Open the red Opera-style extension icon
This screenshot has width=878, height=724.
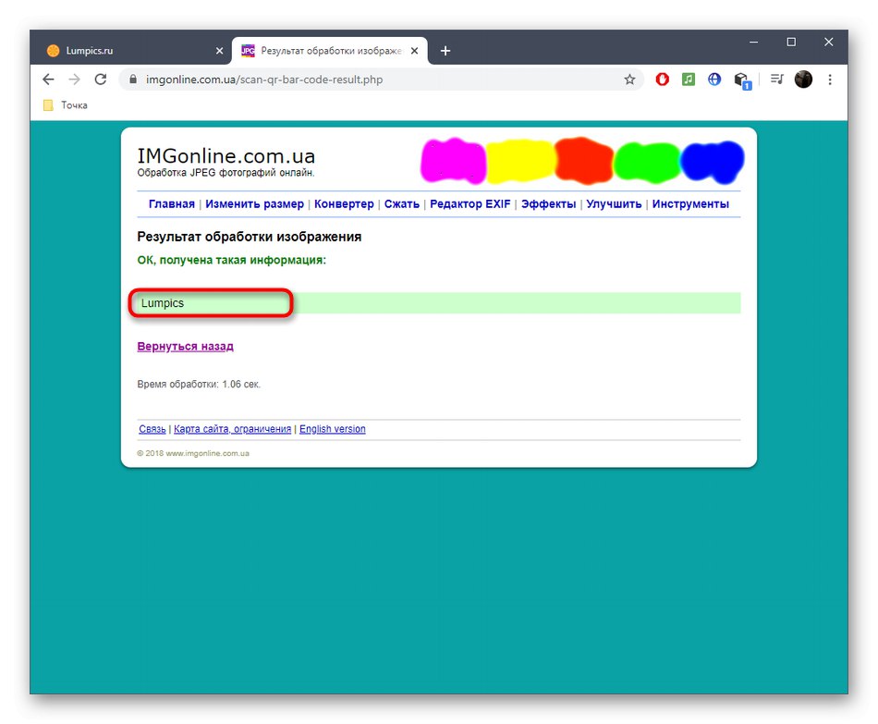662,80
